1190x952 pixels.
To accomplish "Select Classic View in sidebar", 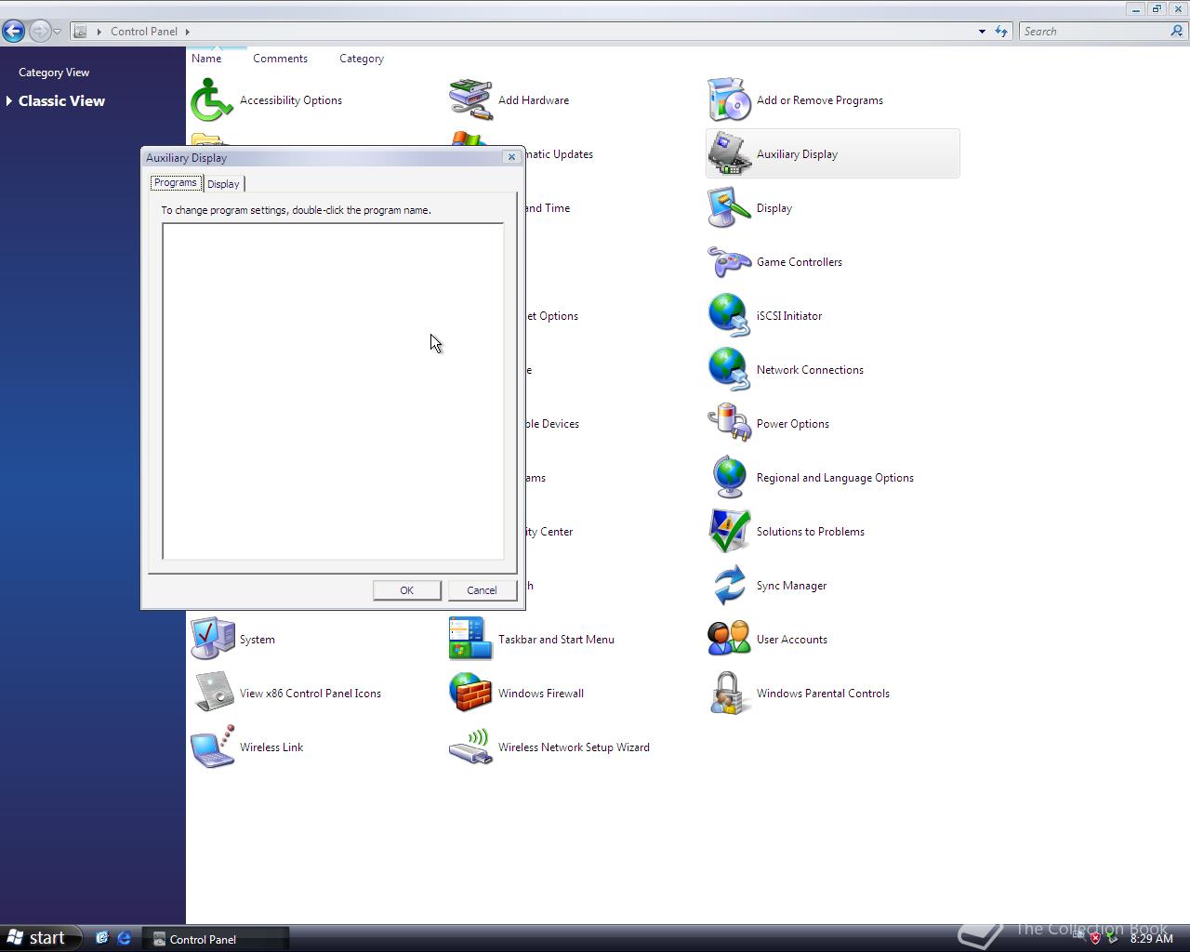I will coord(61,101).
